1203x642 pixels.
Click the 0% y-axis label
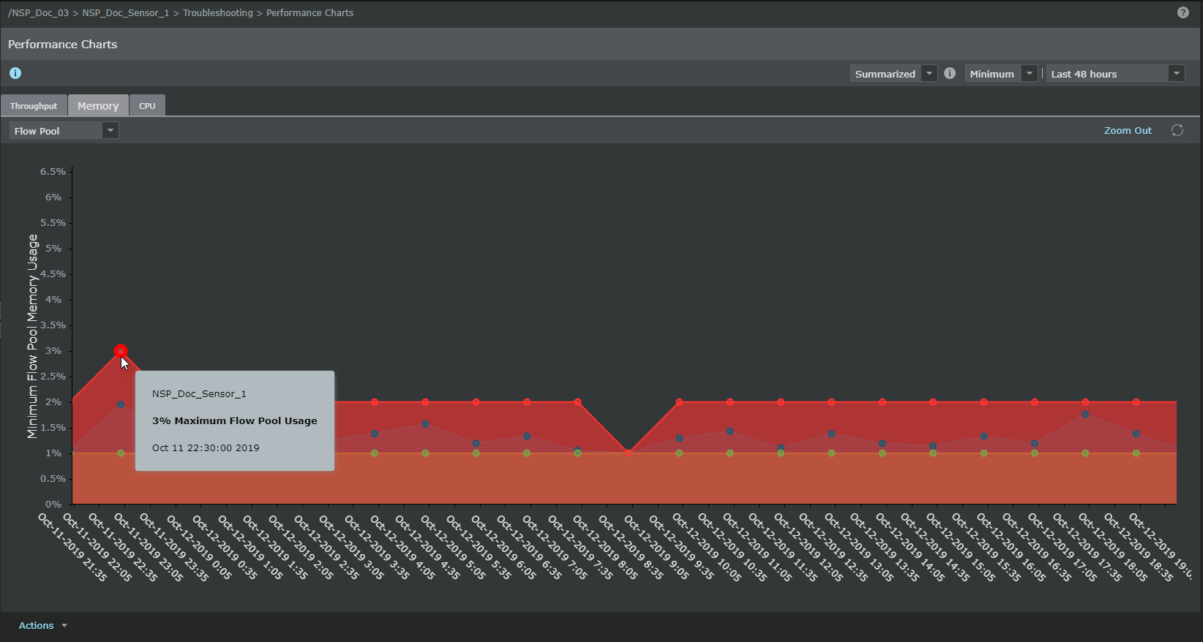(x=53, y=504)
